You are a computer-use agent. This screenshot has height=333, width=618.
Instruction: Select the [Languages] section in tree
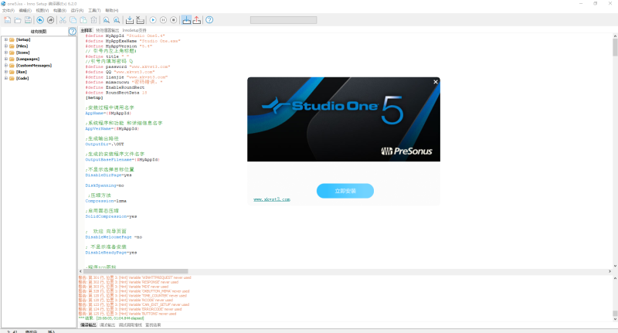pos(28,59)
